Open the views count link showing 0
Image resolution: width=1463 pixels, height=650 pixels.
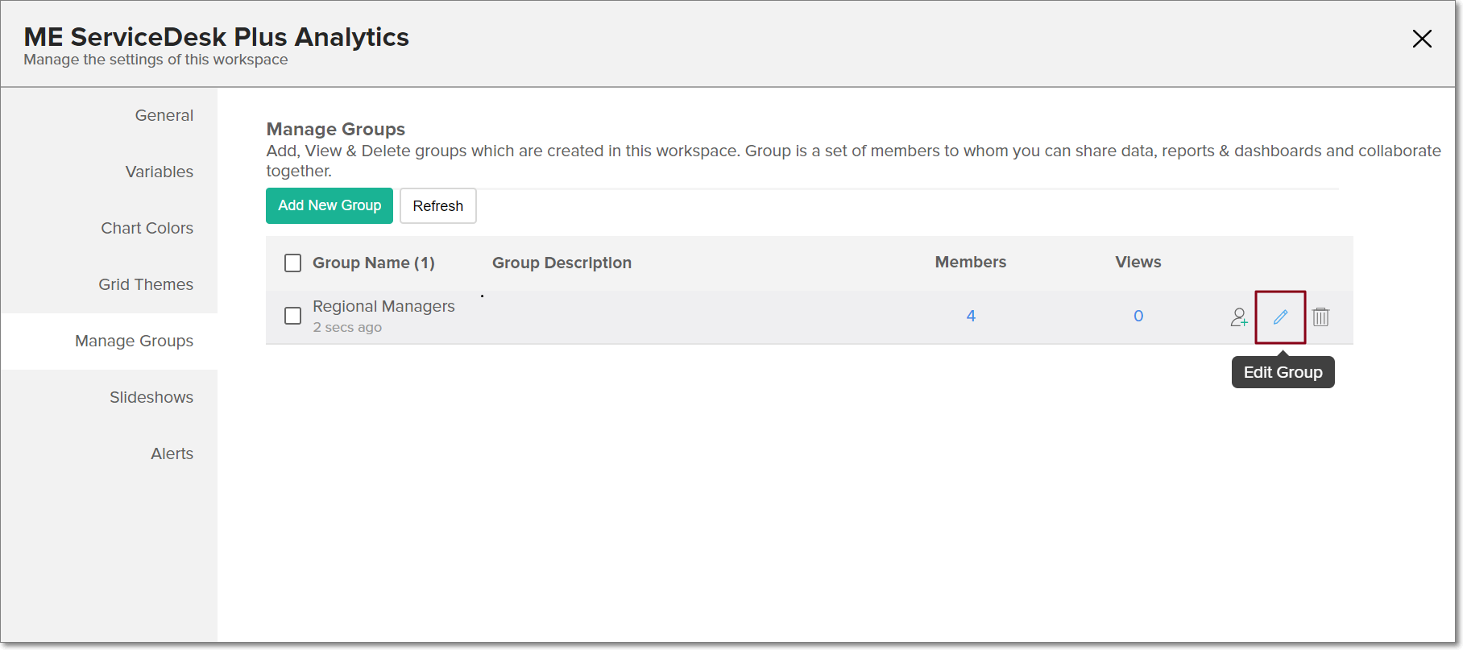tap(1138, 316)
